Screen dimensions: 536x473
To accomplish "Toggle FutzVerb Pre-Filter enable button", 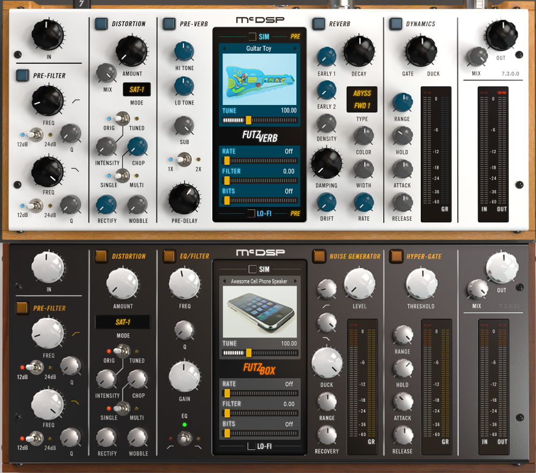I will click(23, 76).
